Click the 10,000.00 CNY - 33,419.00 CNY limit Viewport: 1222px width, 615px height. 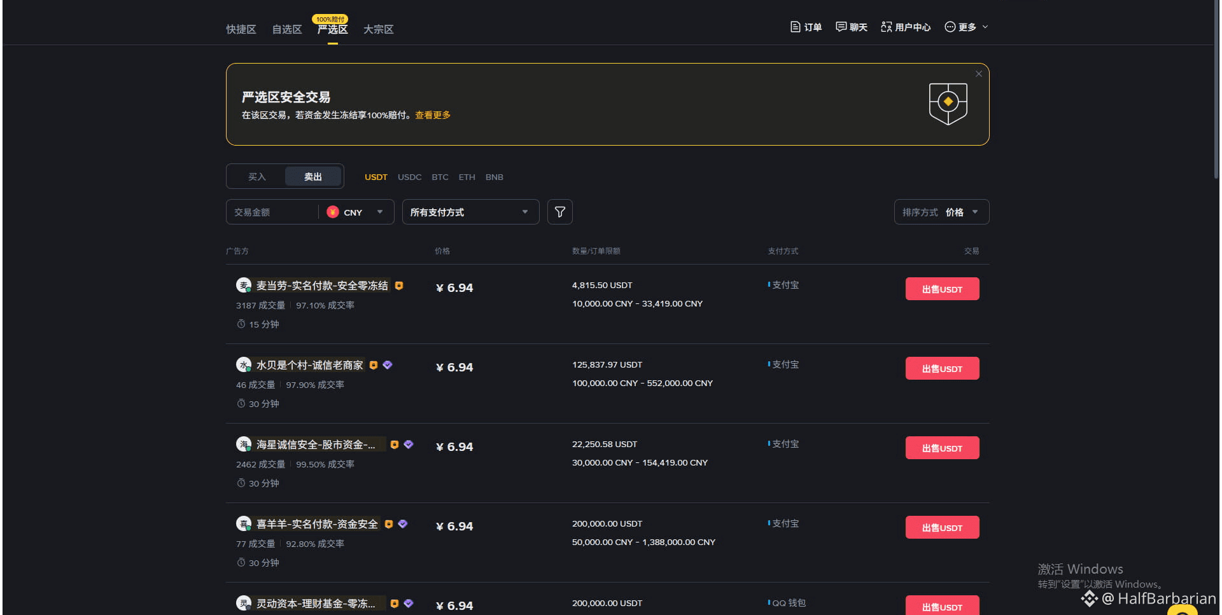click(638, 304)
